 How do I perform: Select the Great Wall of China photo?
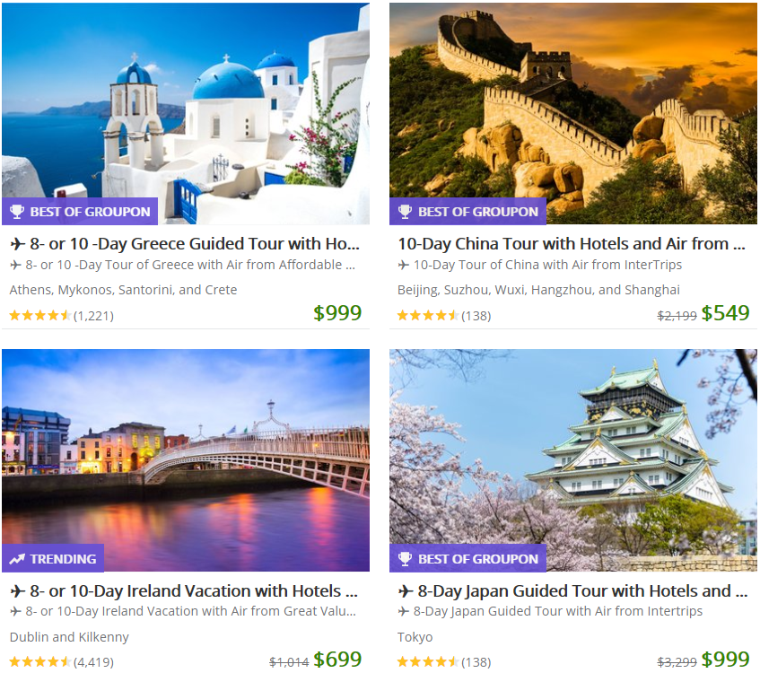click(573, 114)
